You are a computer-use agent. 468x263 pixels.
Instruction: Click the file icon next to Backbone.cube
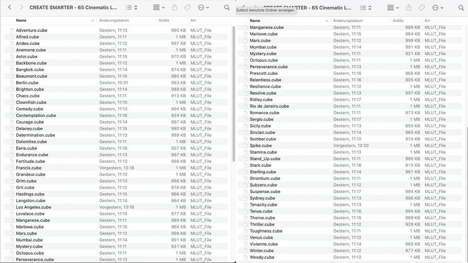click(12, 63)
